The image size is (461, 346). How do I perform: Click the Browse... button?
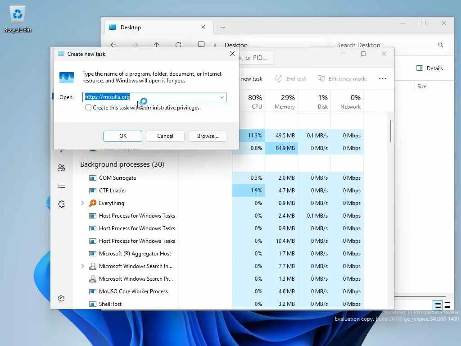tap(208, 136)
